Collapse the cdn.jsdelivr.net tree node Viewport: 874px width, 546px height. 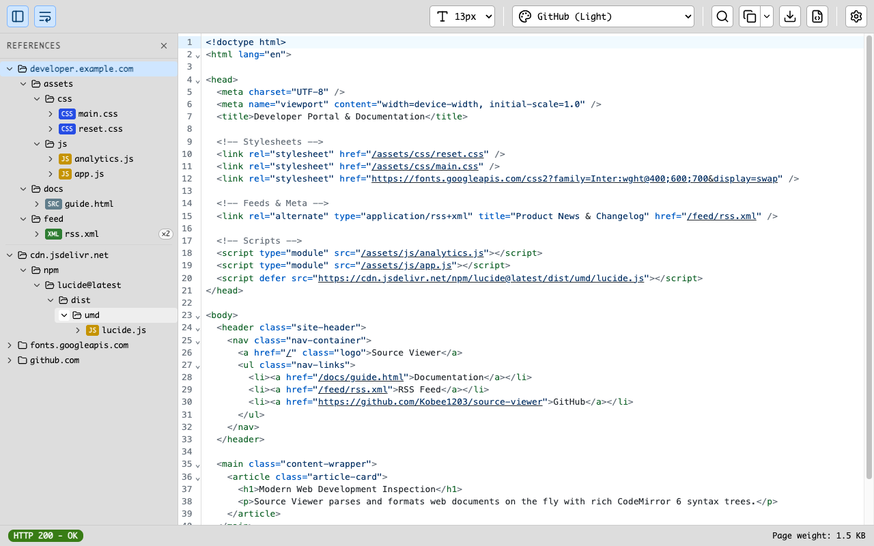click(x=10, y=255)
